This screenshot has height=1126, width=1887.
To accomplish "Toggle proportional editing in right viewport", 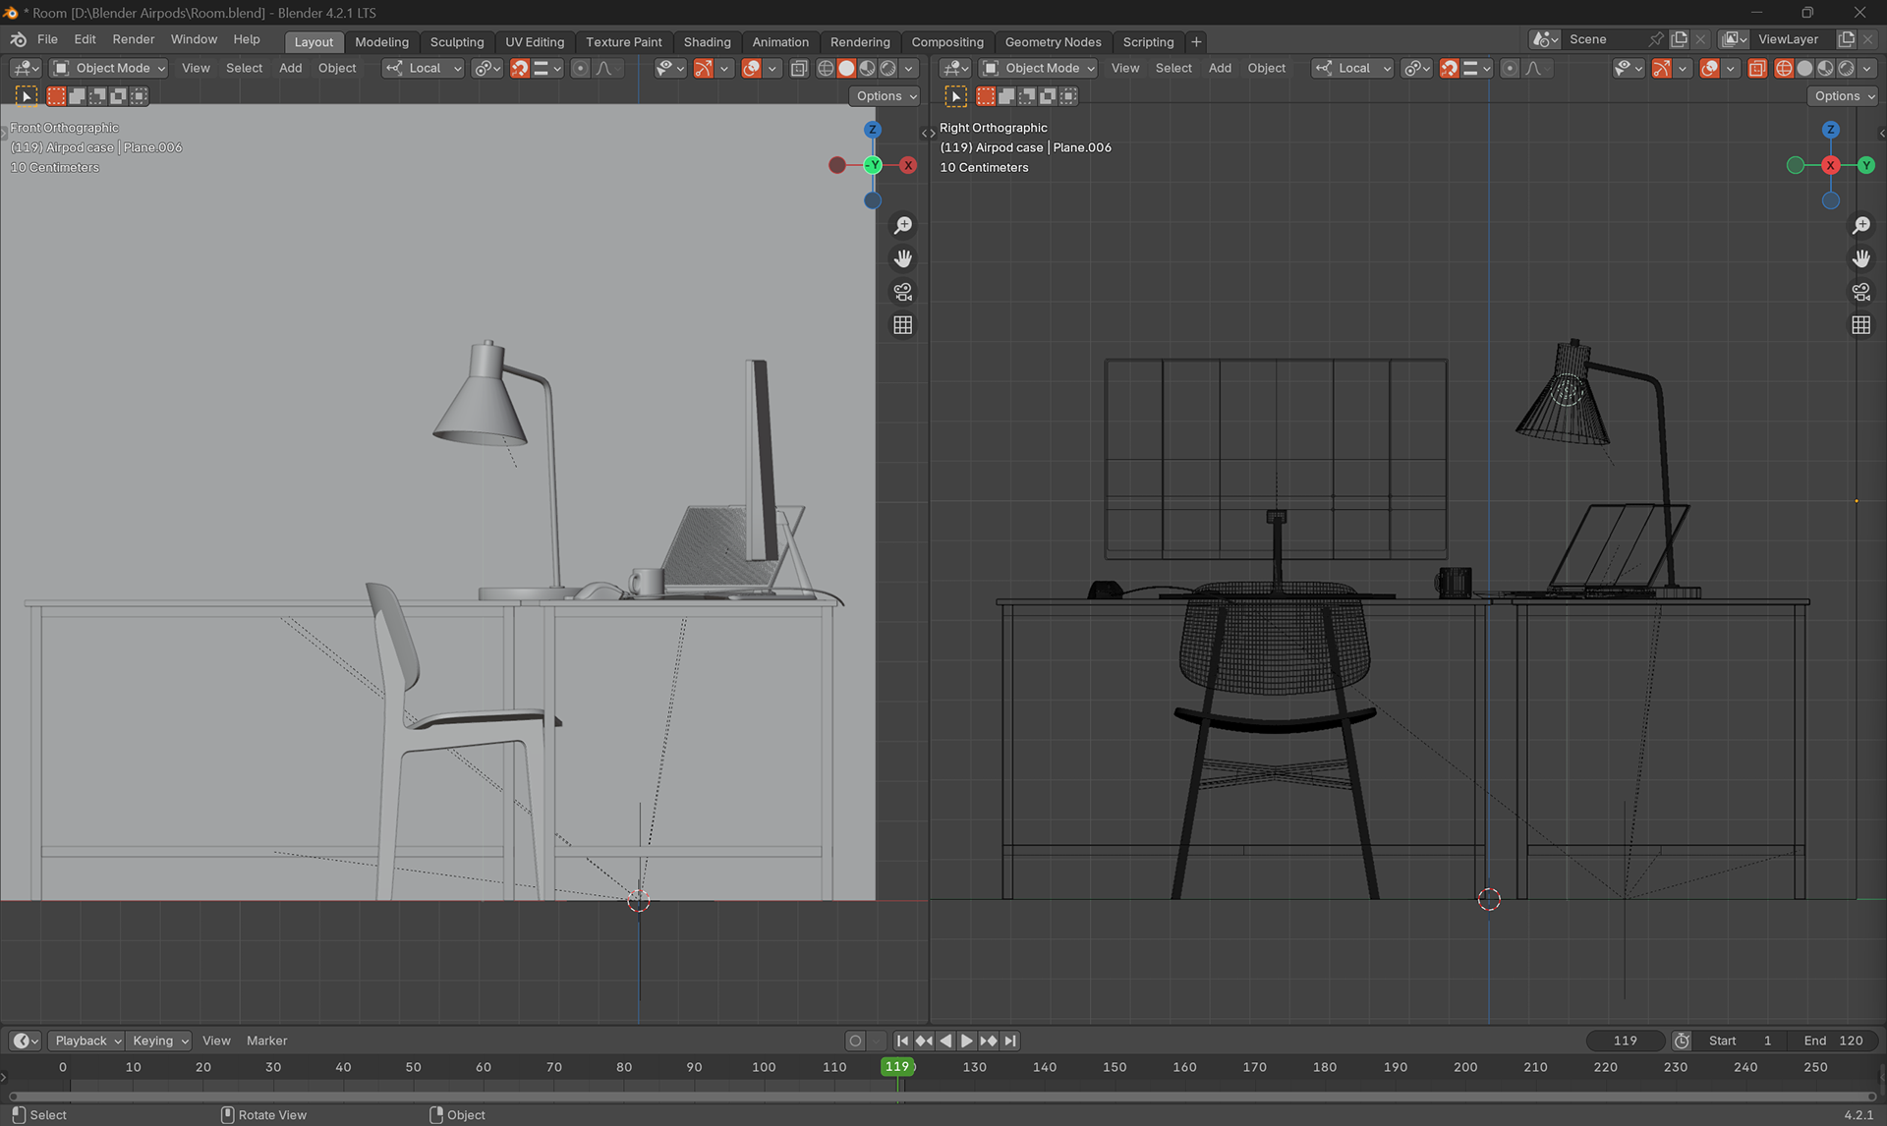I will tap(1510, 68).
